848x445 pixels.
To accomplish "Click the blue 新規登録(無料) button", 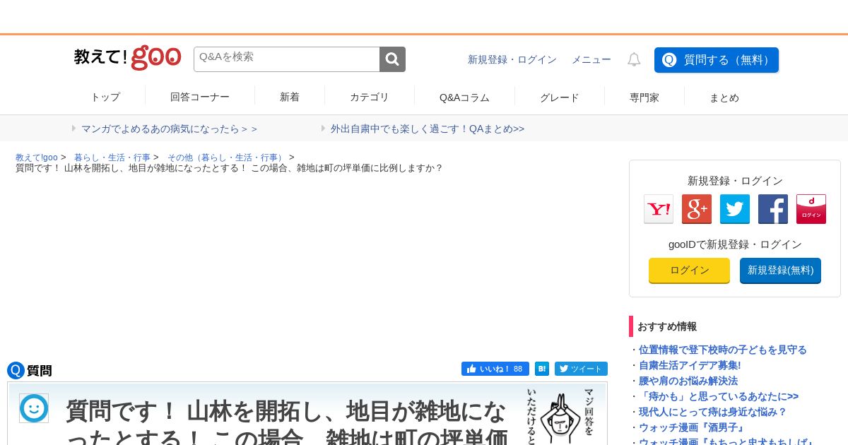I will coord(780,271).
